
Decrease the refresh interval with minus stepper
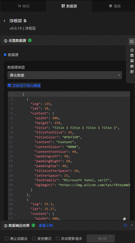pos(111,240)
